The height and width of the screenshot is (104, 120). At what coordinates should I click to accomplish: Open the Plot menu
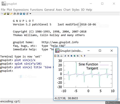pyautogui.click(x=9, y=10)
